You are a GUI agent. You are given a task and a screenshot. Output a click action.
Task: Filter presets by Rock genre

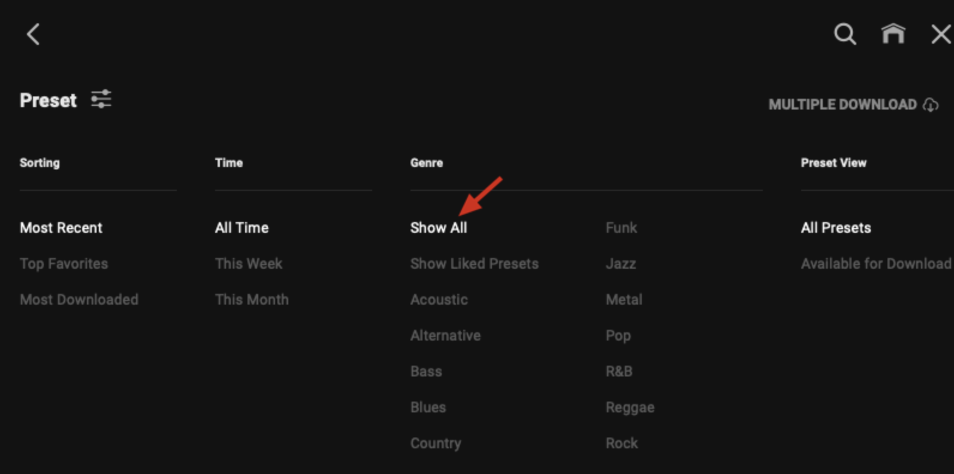coord(622,443)
